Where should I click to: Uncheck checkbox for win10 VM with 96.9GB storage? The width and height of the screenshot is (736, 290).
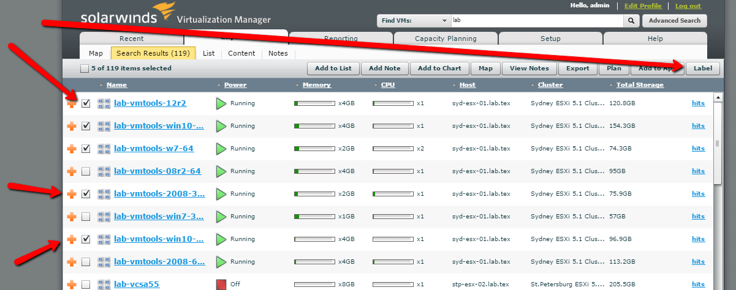click(x=86, y=239)
